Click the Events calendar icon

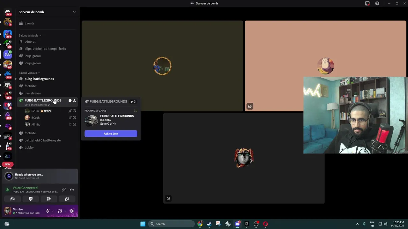tap(21, 23)
